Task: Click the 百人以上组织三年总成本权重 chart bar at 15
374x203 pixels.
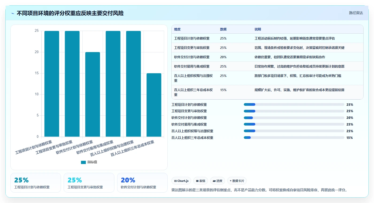Action: [x=154, y=105]
